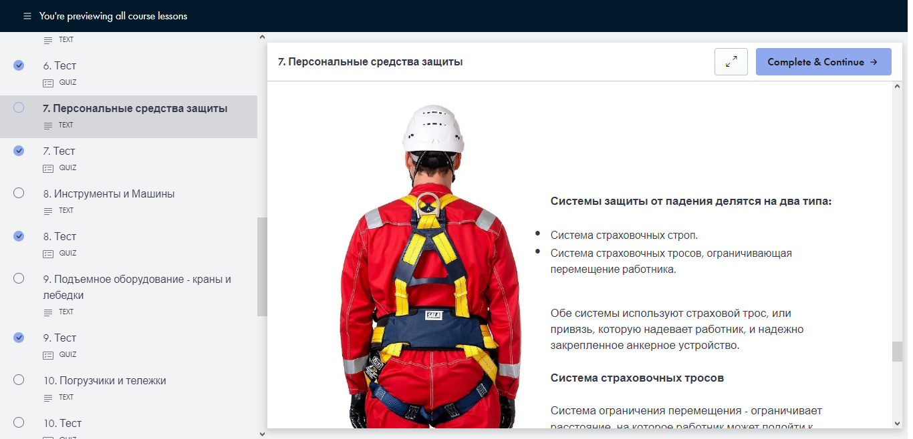
Task: Click sidebar scrollbar up arrow
Action: [x=262, y=37]
